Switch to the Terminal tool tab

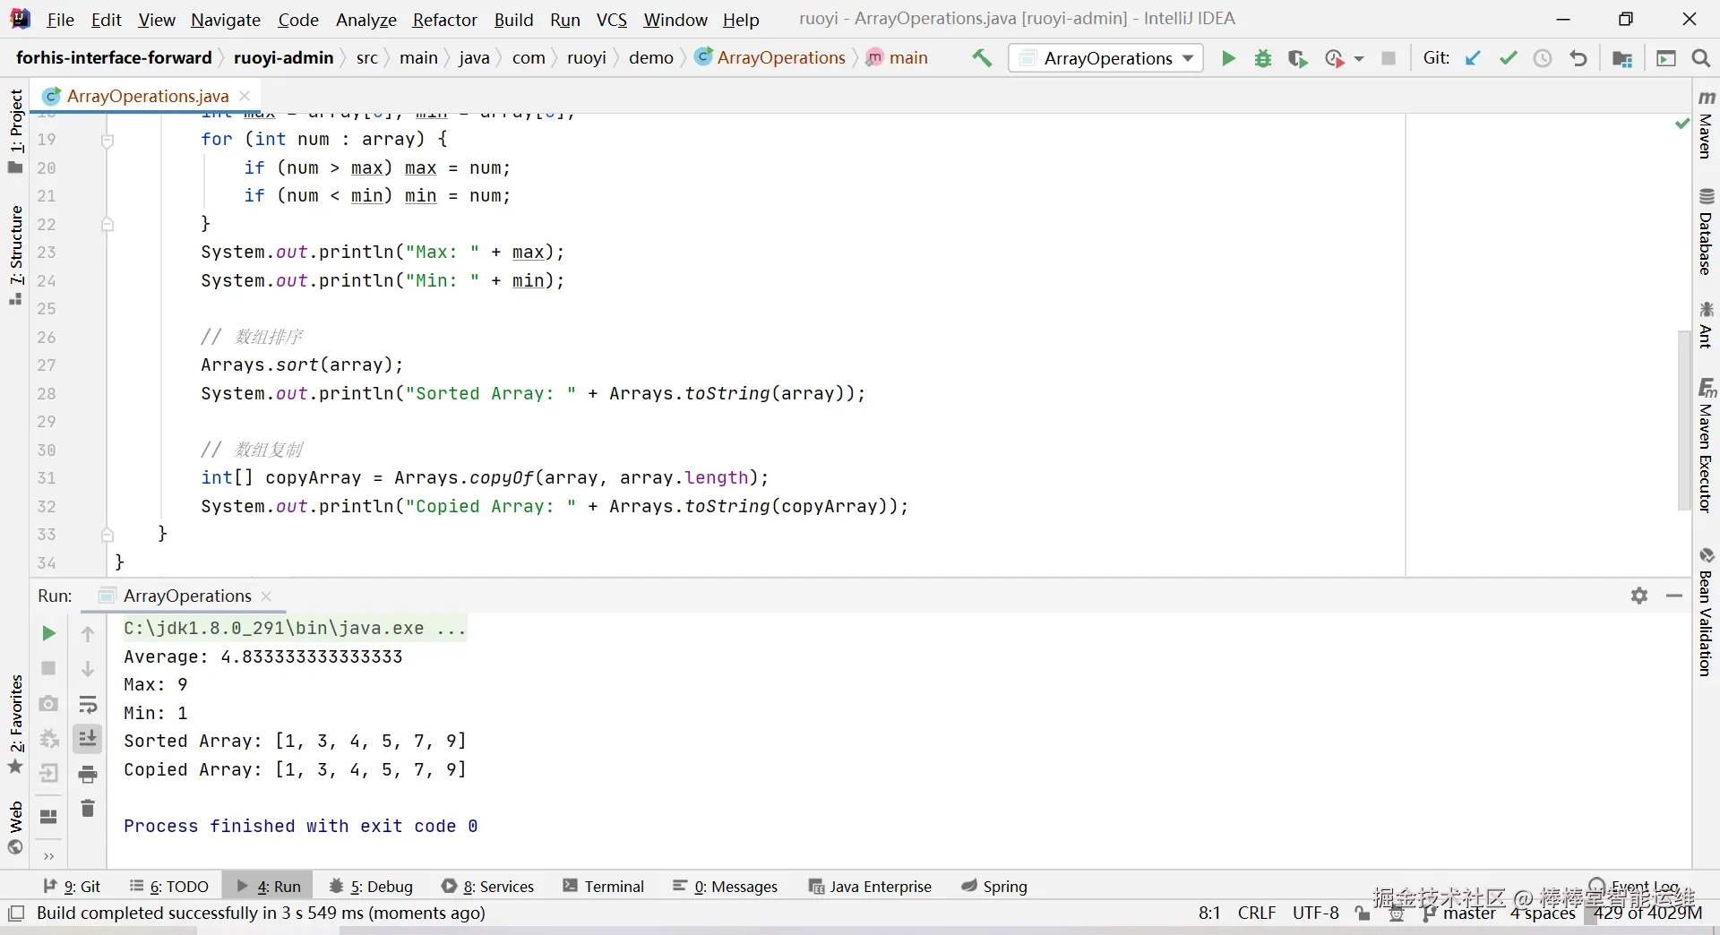(603, 886)
